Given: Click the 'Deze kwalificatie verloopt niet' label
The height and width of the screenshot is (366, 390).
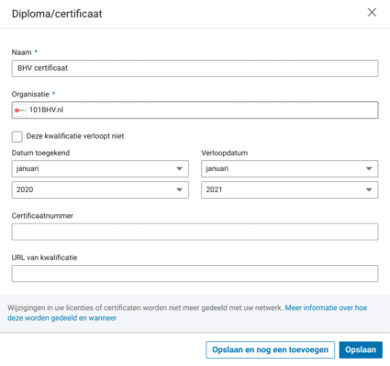Looking at the screenshot, I should pyautogui.click(x=75, y=136).
